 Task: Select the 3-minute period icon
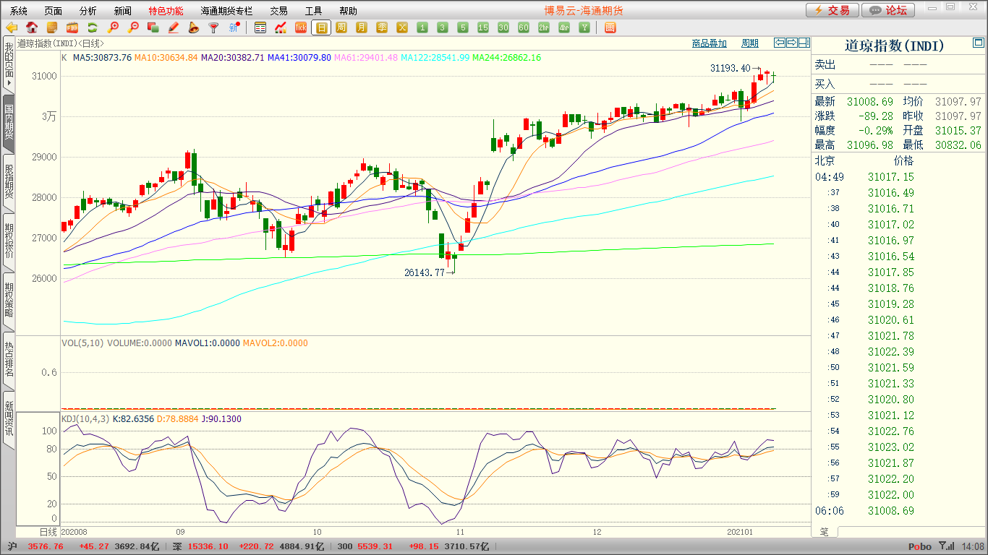[x=443, y=27]
